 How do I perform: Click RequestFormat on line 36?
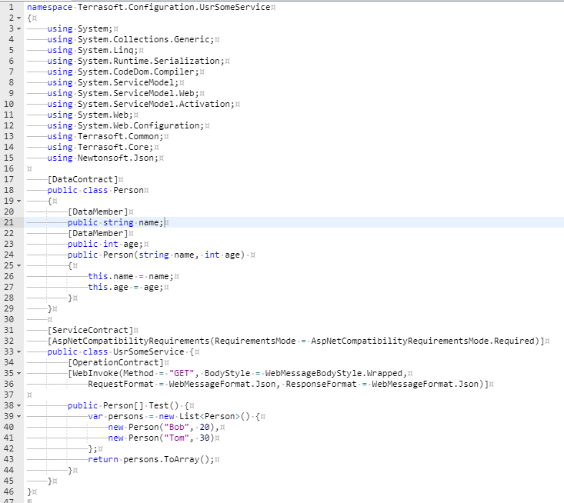pyautogui.click(x=121, y=384)
